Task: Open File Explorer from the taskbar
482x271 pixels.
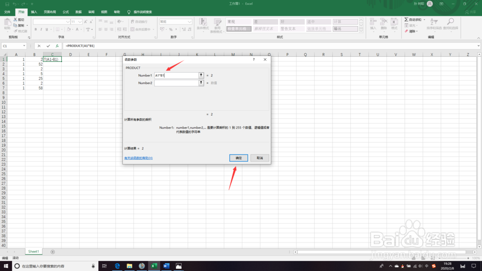Action: pyautogui.click(x=129, y=266)
